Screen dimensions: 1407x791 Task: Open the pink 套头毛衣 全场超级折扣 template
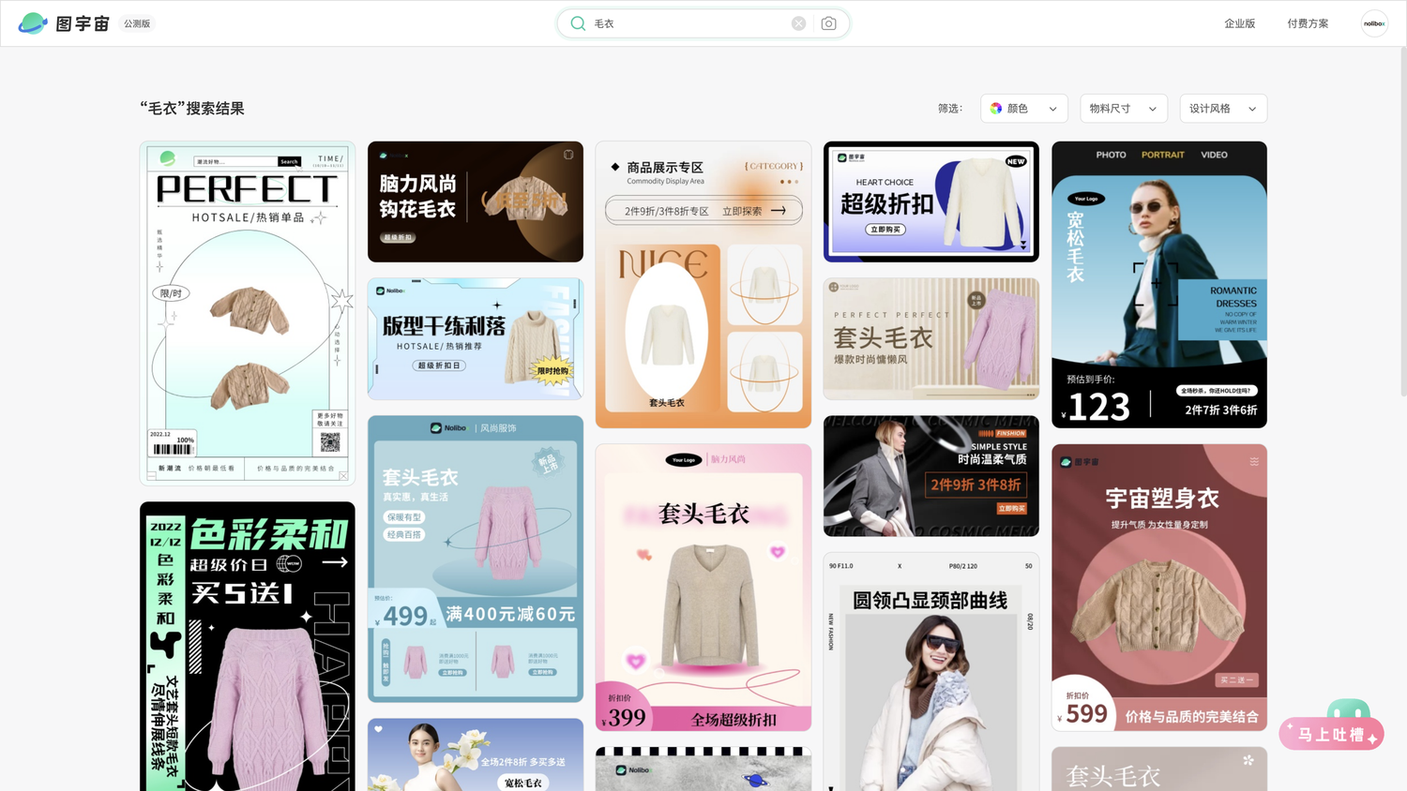703,588
